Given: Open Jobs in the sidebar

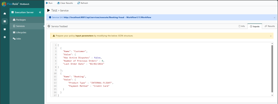Looking at the screenshot, I should click(x=27, y=39).
